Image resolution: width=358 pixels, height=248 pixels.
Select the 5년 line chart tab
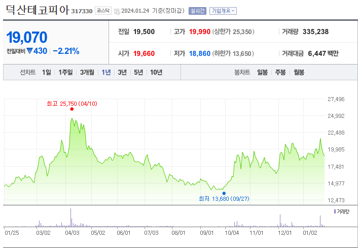click(138, 72)
